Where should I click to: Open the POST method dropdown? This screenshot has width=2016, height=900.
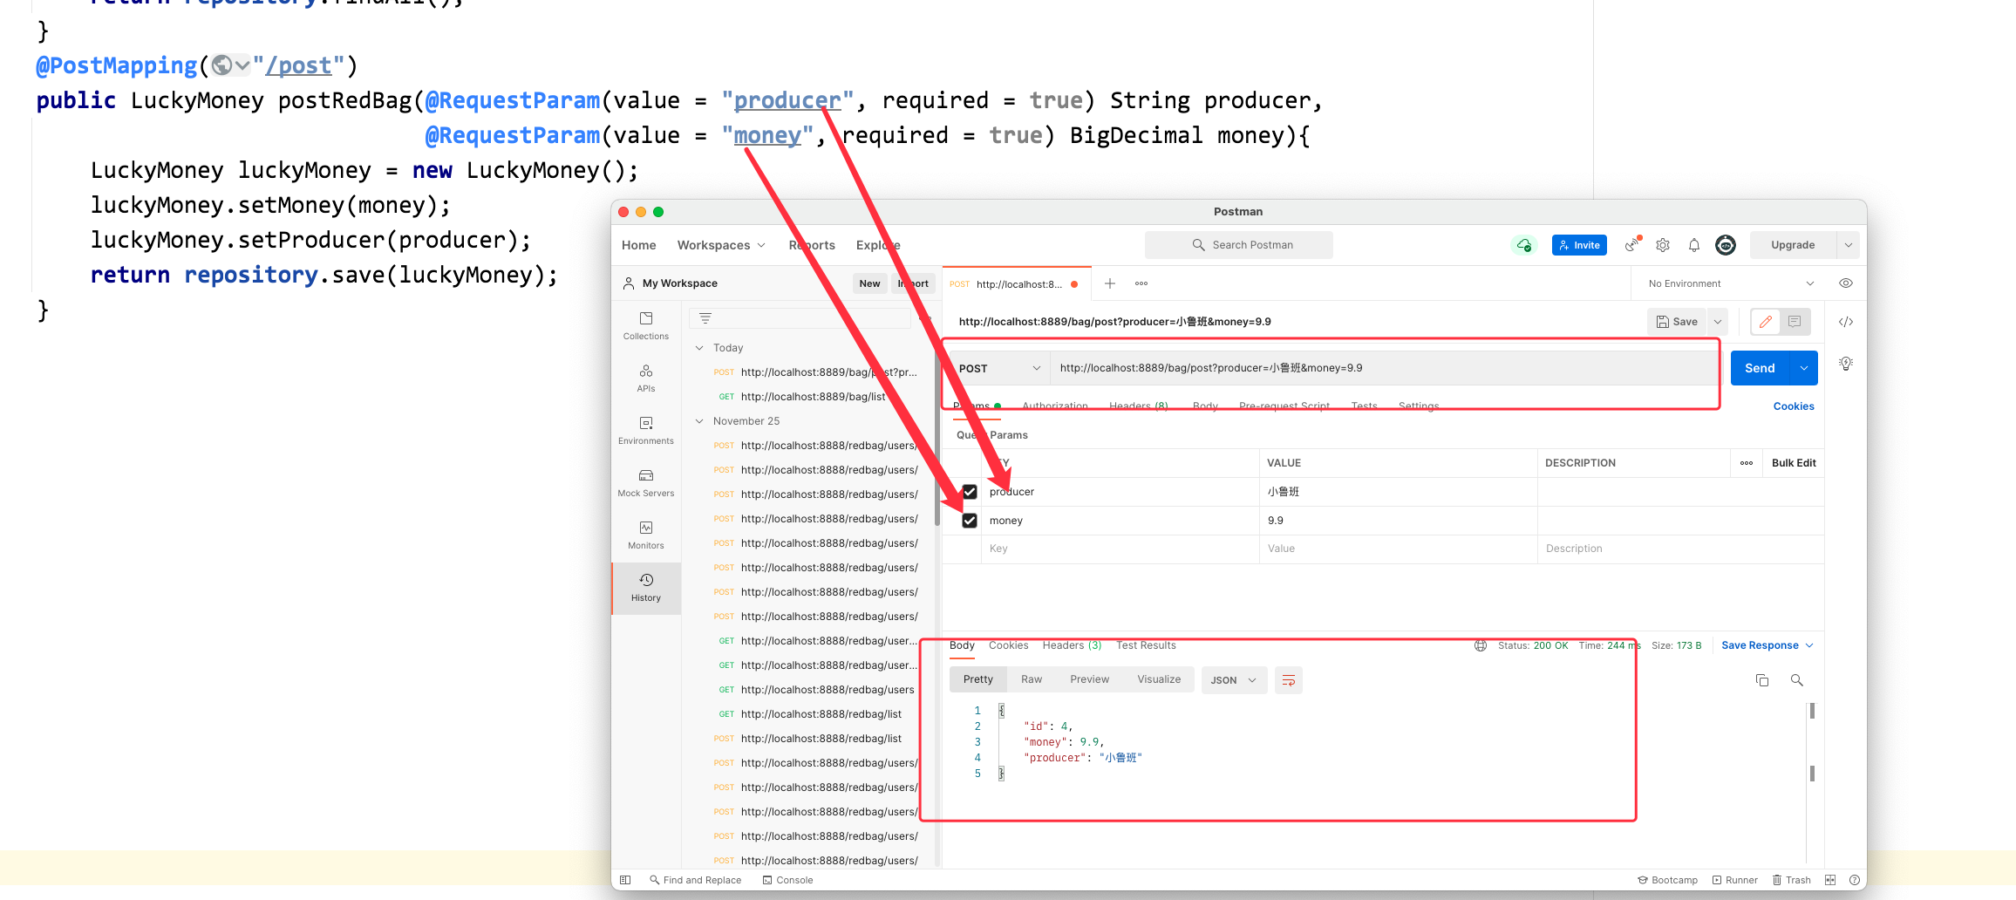999,368
